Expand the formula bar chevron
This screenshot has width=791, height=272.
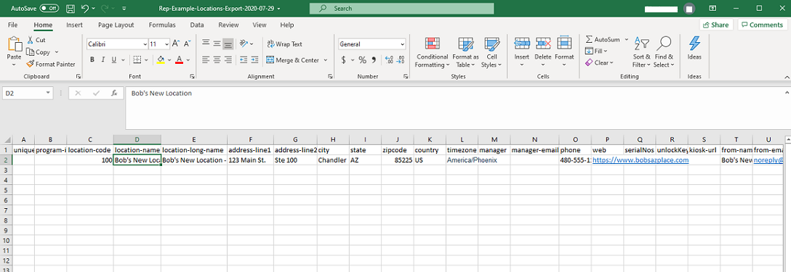pos(786,93)
